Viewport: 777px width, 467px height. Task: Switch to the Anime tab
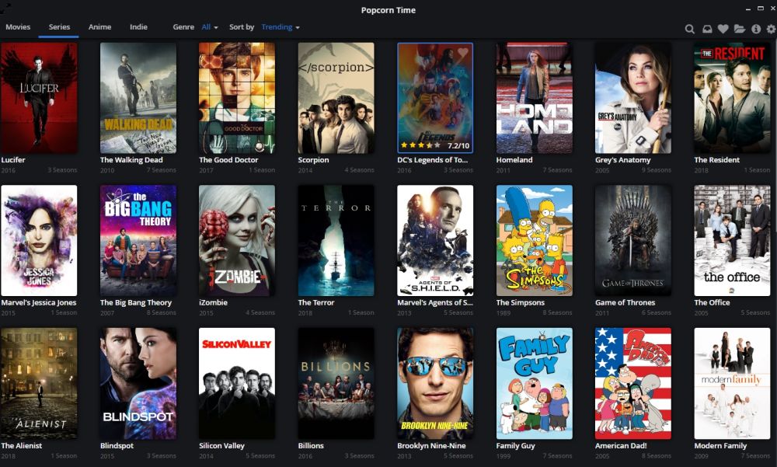[x=99, y=26]
